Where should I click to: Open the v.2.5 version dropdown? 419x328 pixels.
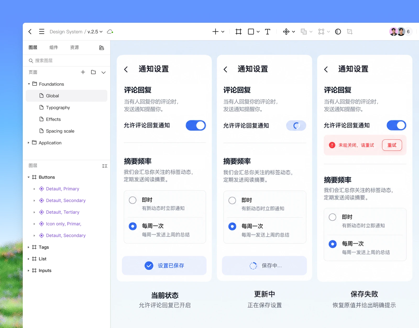[95, 32]
